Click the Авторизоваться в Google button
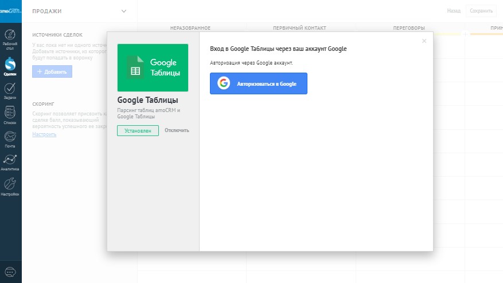 (258, 83)
